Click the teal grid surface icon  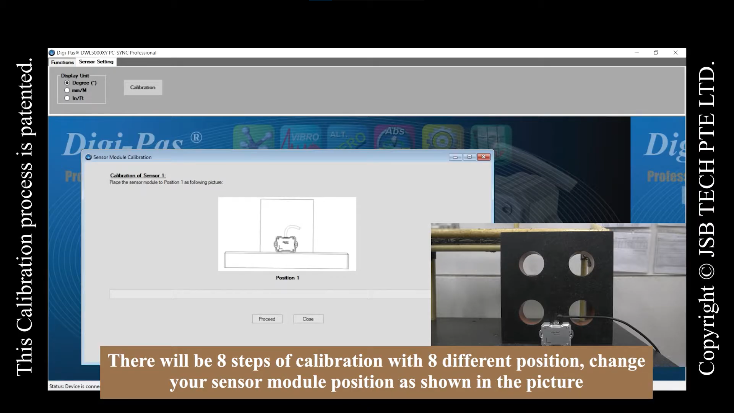click(x=491, y=137)
